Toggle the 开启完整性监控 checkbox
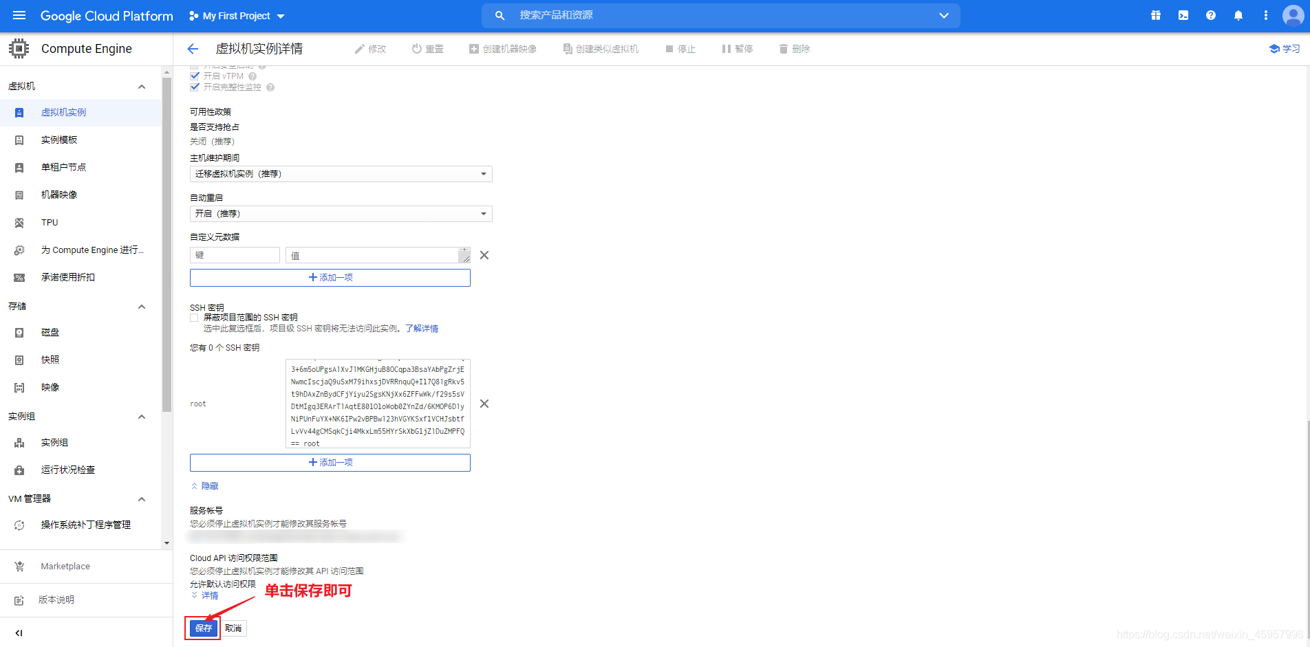The height and width of the screenshot is (647, 1310). 195,87
